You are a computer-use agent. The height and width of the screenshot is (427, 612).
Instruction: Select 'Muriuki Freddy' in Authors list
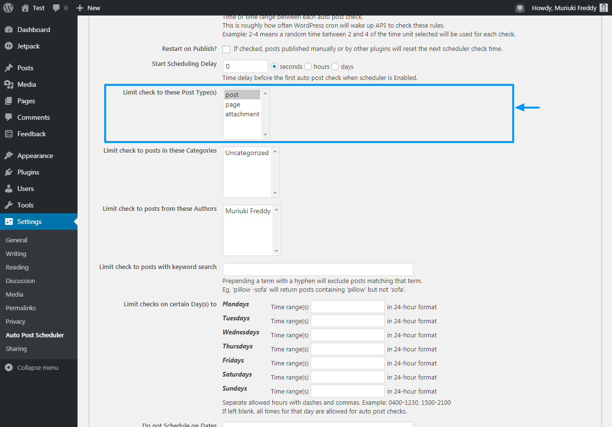click(x=248, y=211)
